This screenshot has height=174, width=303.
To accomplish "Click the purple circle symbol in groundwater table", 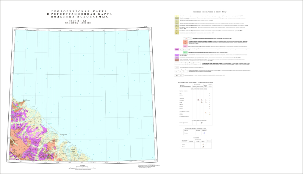I will pyautogui.click(x=205, y=133).
